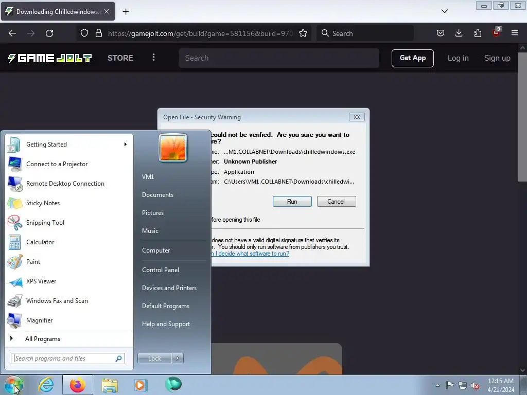Open Windows Explorer folder on taskbar
This screenshot has width=527, height=395.
coord(110,385)
